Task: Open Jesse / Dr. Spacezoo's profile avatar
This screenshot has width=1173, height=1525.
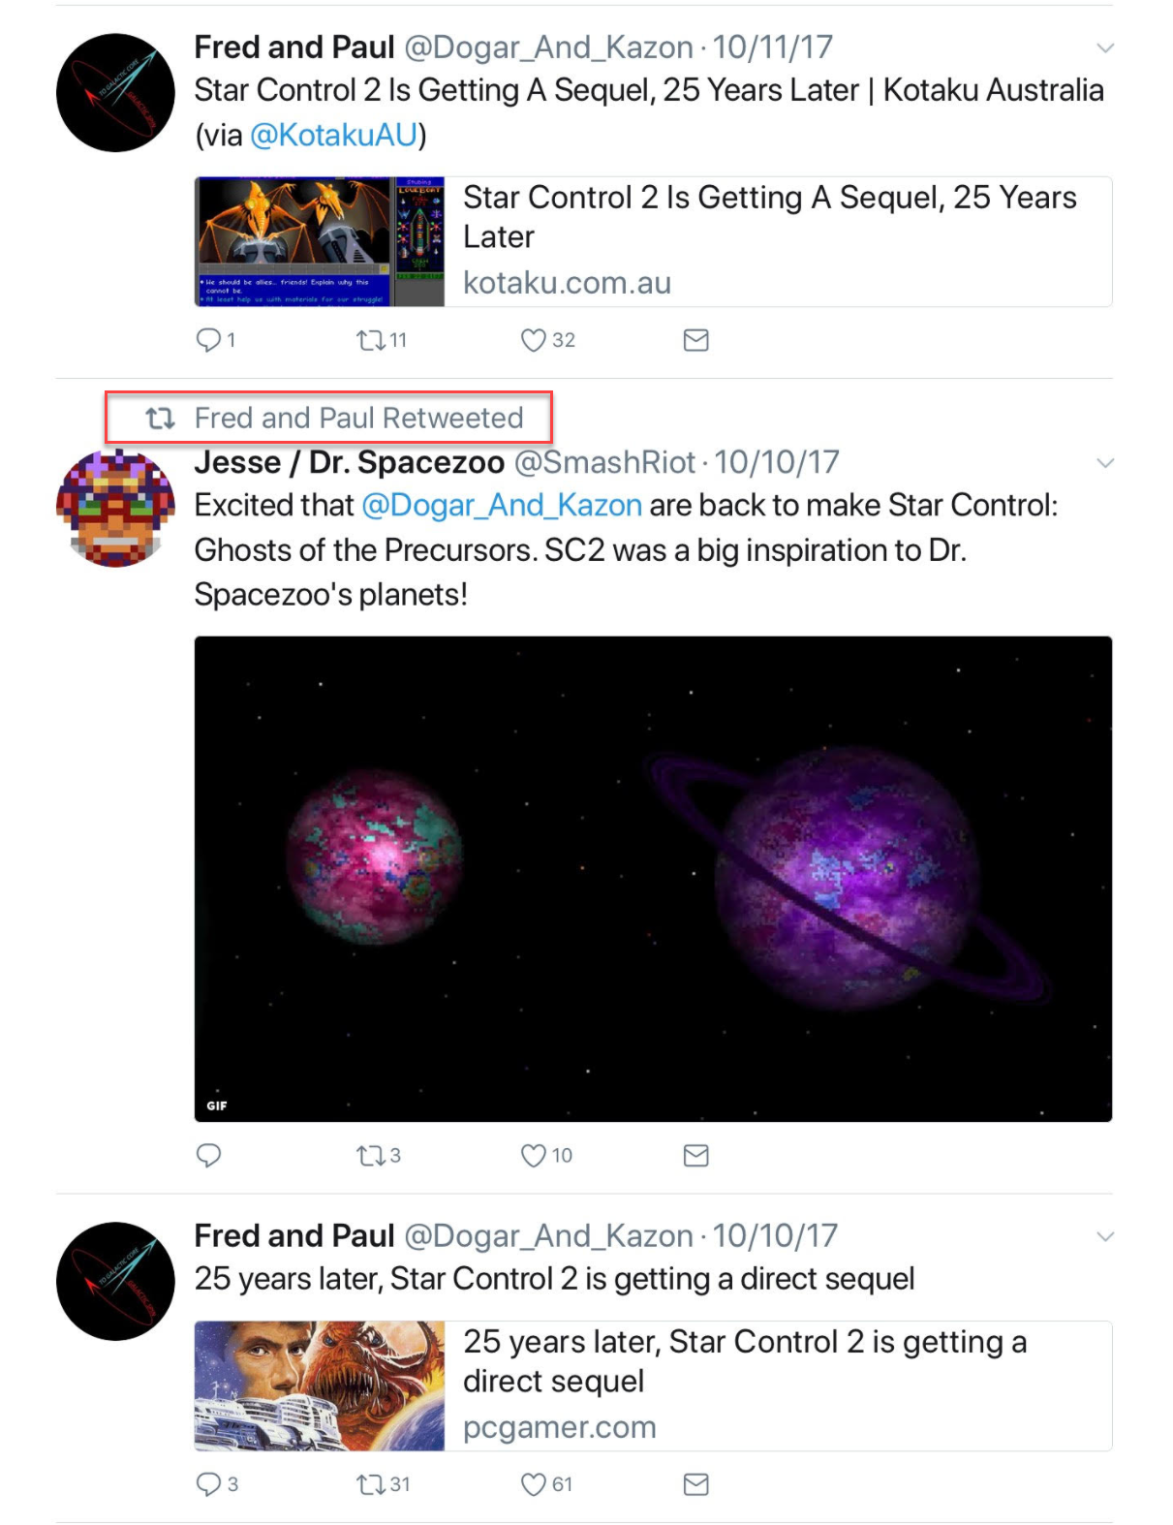Action: (115, 508)
